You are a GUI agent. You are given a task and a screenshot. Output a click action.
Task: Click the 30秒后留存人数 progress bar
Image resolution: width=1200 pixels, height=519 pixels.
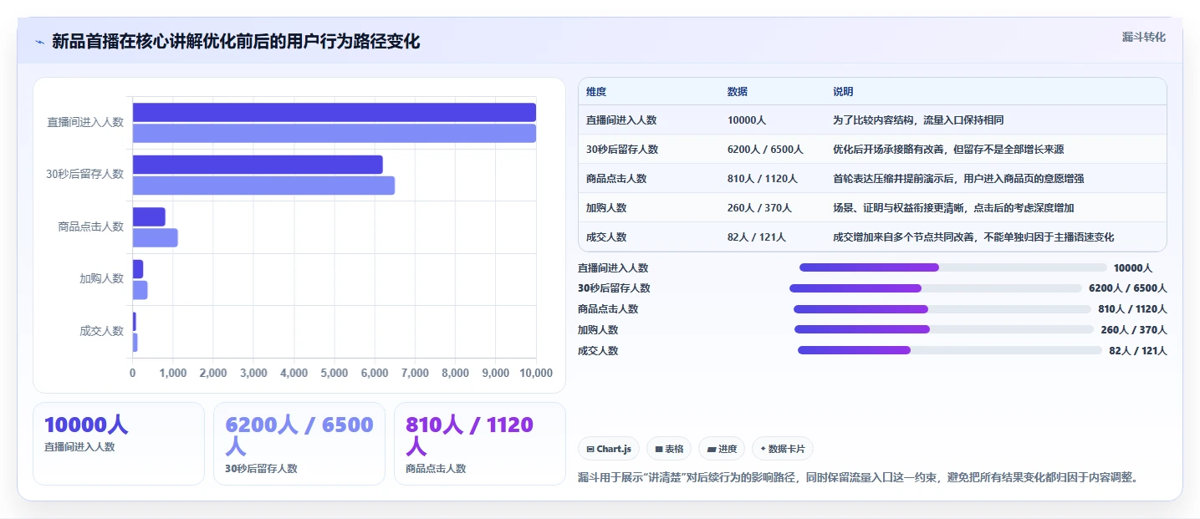coord(936,288)
